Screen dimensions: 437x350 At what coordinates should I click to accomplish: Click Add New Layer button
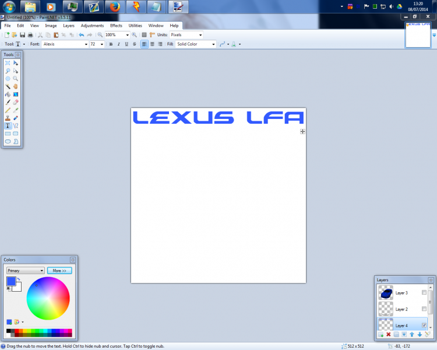[380, 334]
